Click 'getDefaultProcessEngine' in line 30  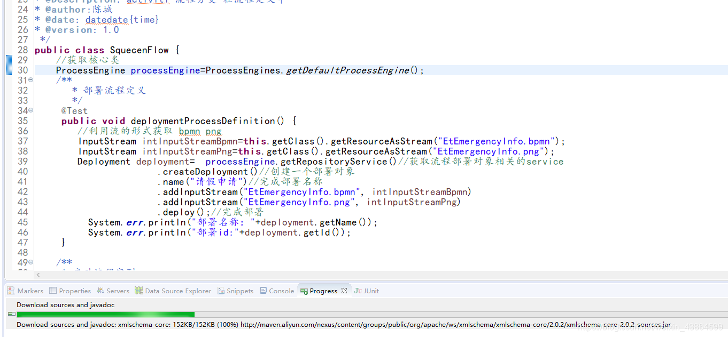coord(347,70)
